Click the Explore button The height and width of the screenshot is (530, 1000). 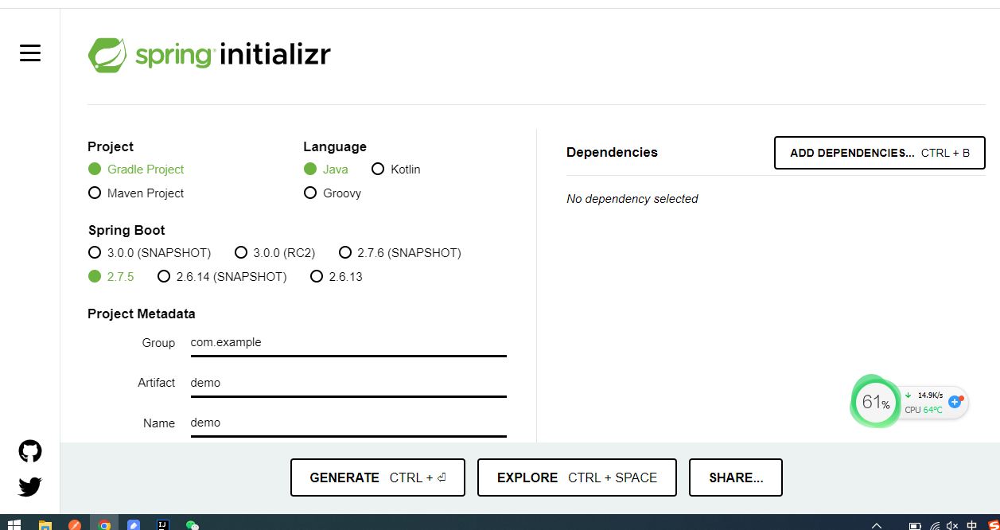577,477
